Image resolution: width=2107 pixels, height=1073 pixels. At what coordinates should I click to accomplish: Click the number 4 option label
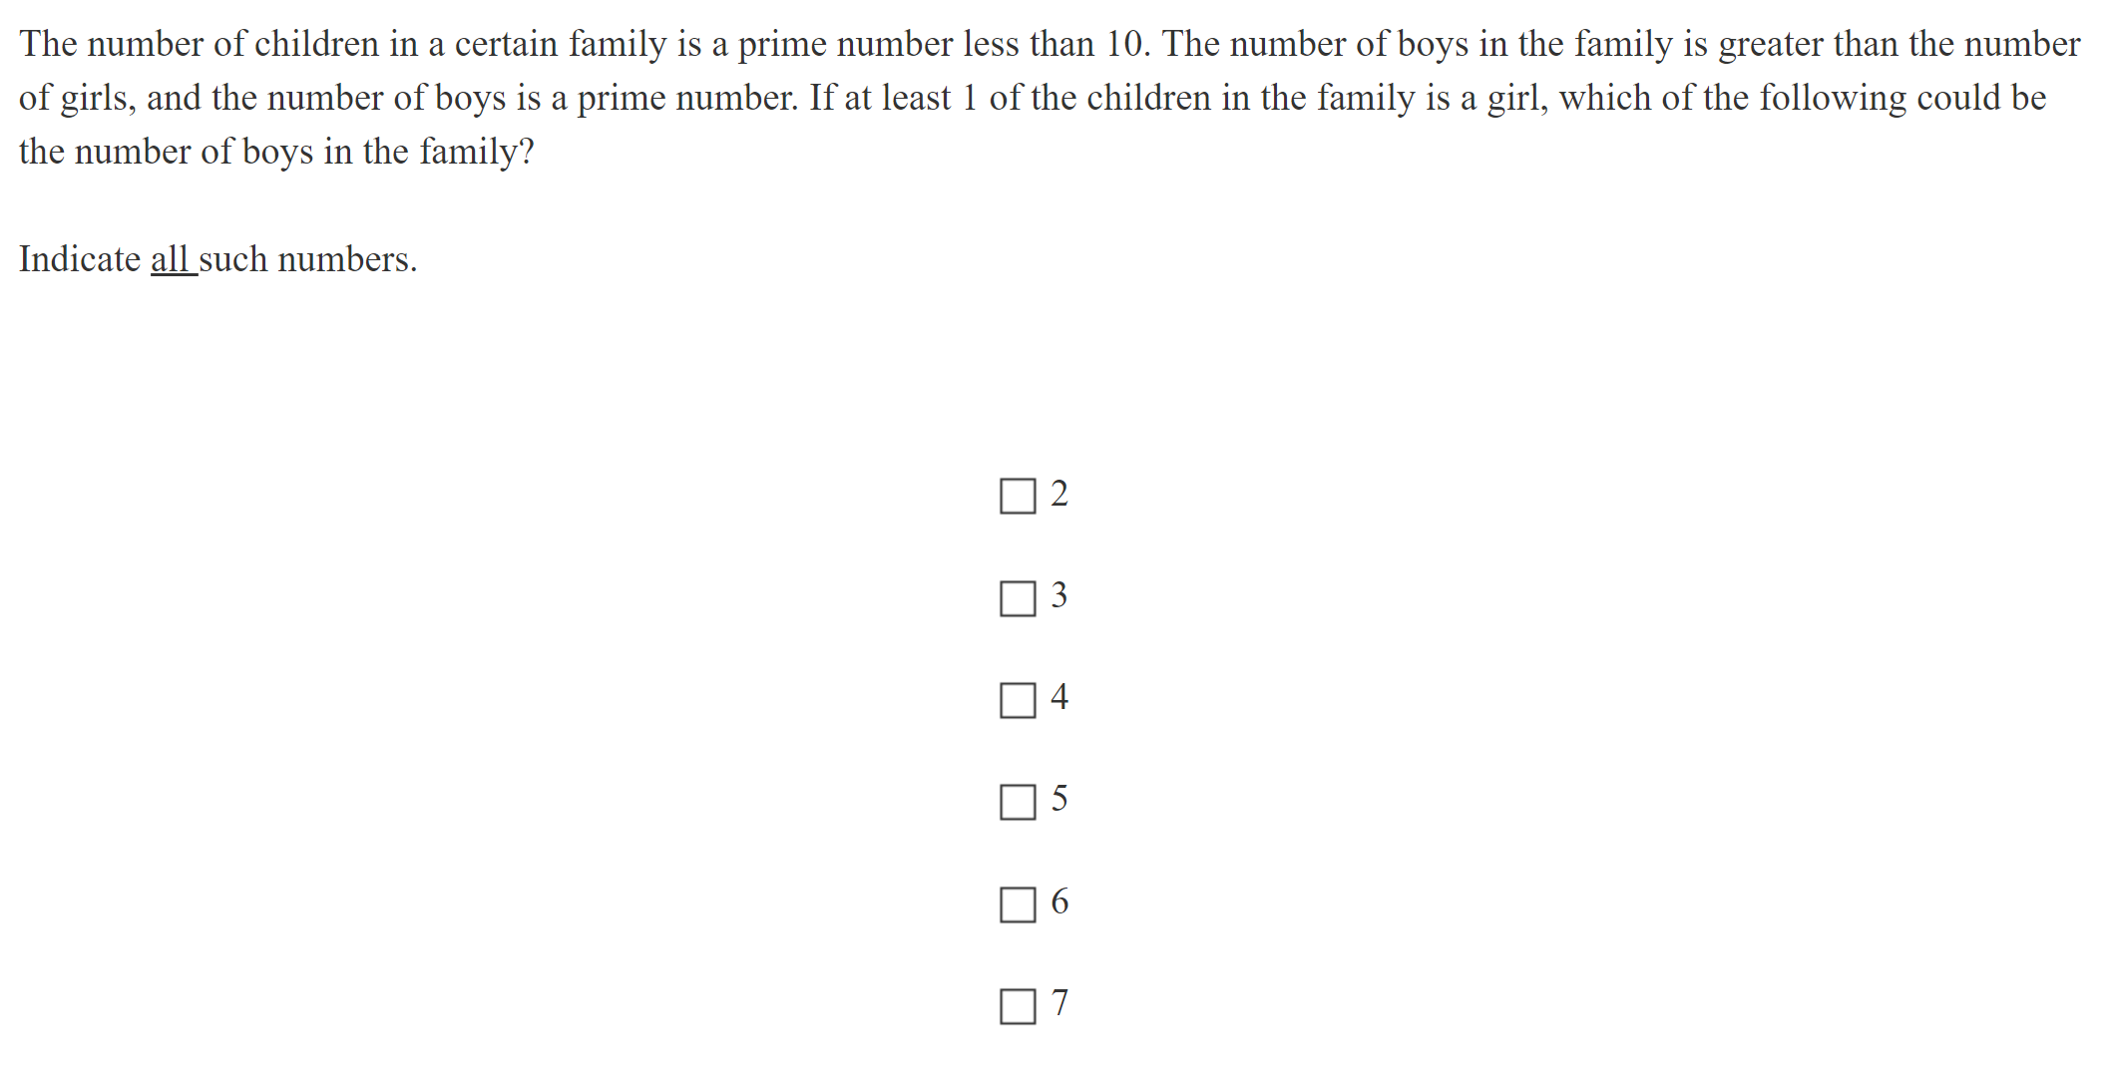point(1059,697)
